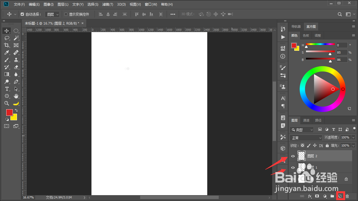Select the Move tool
The width and height of the screenshot is (358, 201).
tap(7, 31)
